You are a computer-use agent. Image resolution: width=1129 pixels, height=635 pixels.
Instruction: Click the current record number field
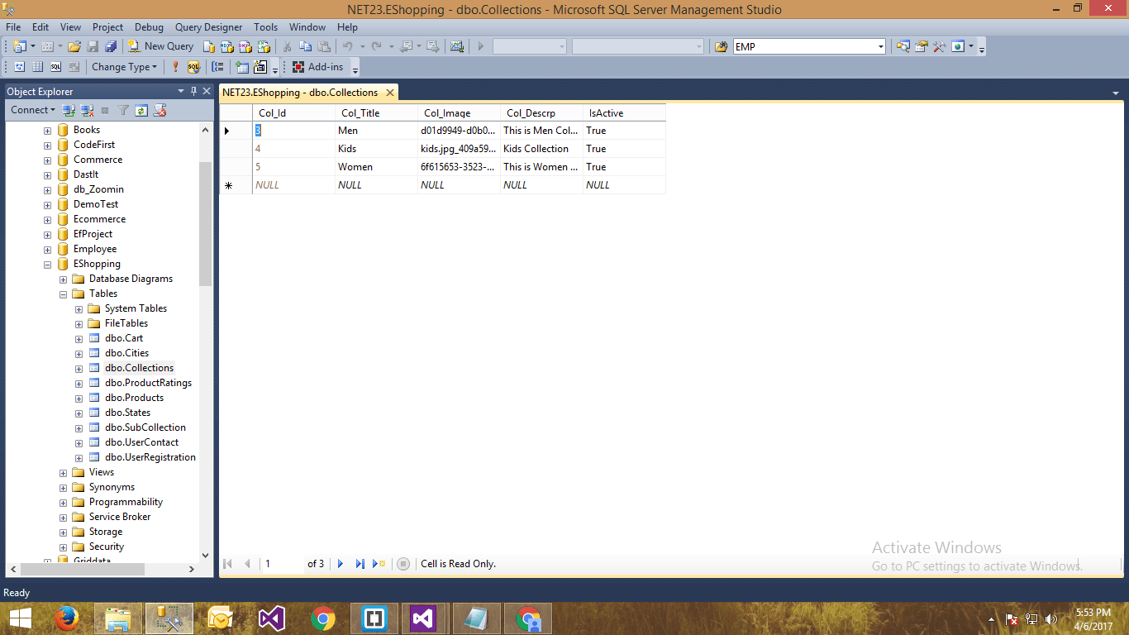pos(283,564)
